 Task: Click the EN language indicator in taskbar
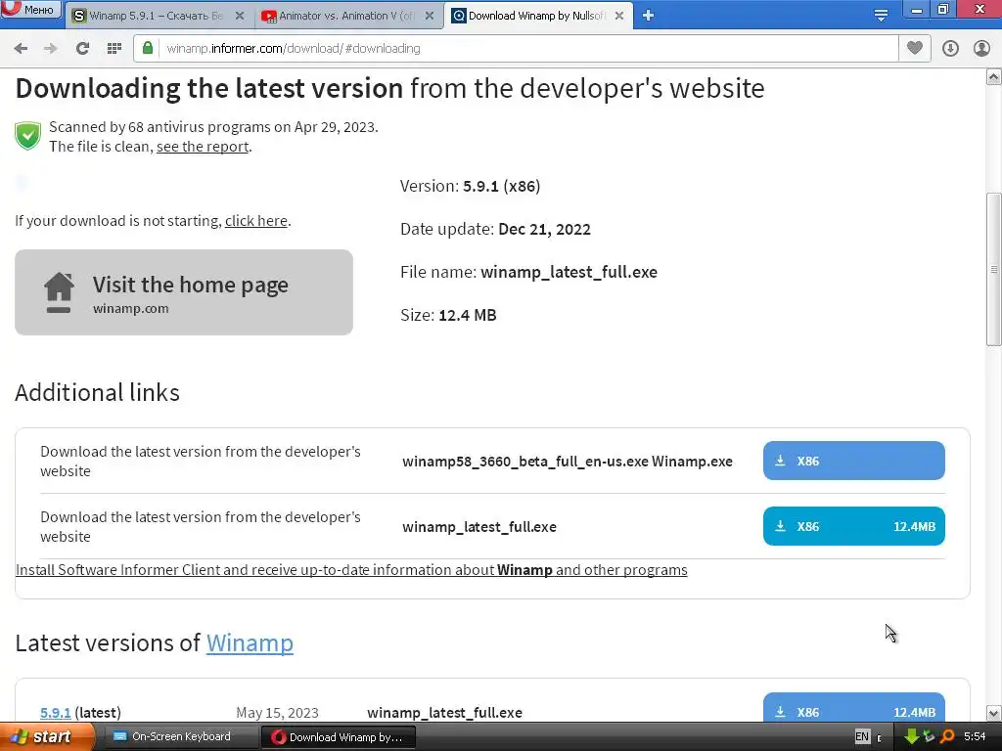(862, 737)
